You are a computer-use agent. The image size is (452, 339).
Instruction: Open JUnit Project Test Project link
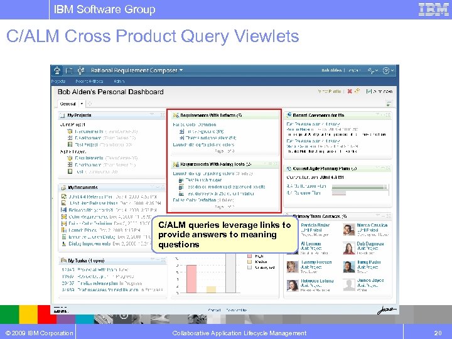coord(86,145)
